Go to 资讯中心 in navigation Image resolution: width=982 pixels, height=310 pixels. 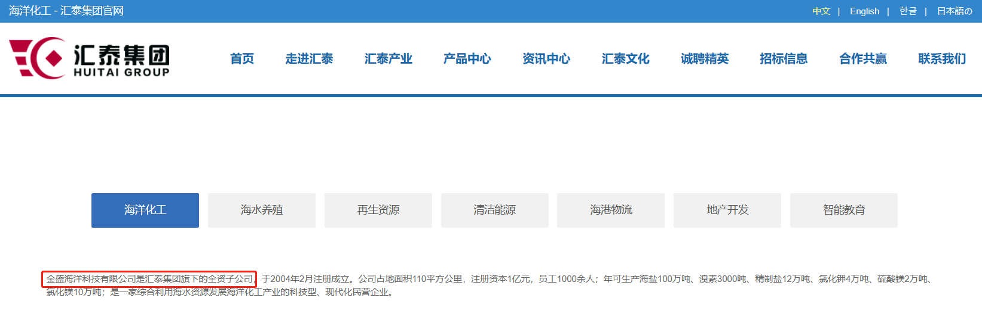(x=546, y=58)
